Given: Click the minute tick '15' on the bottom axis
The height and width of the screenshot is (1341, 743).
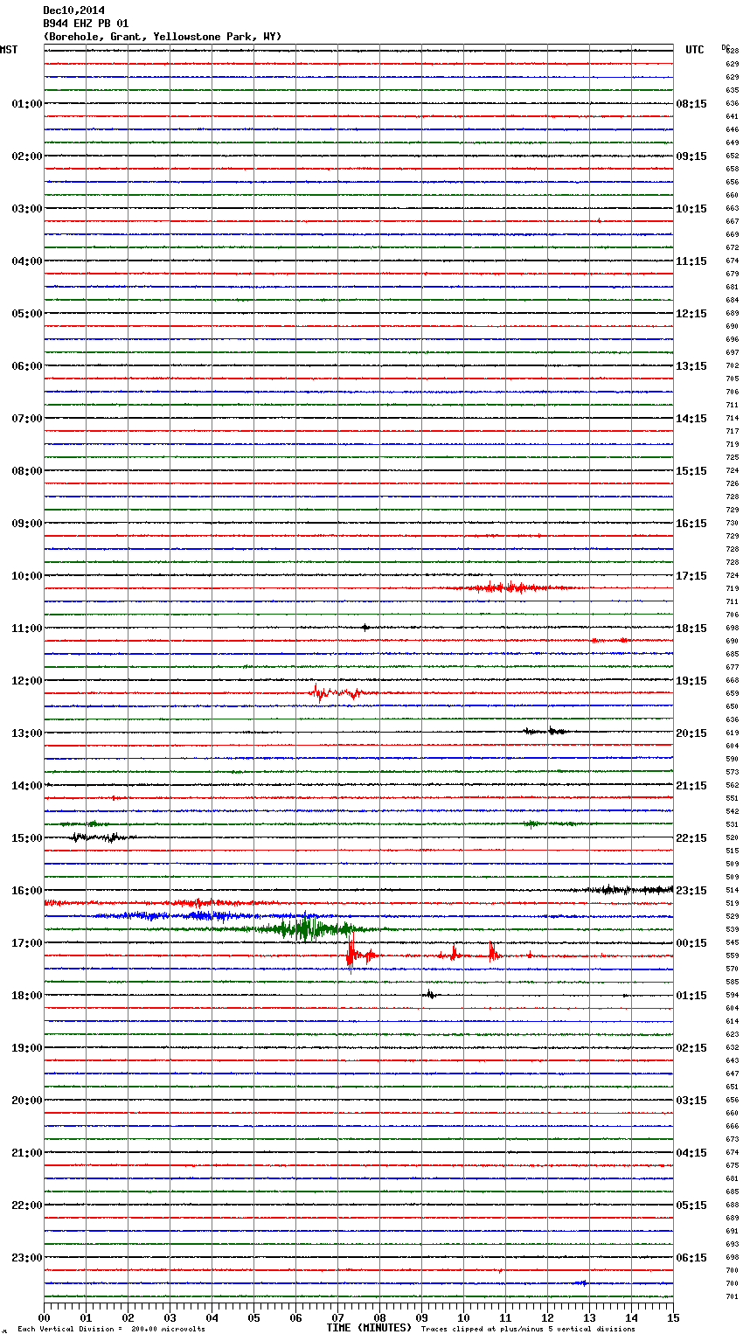Looking at the screenshot, I should (x=673, y=1317).
